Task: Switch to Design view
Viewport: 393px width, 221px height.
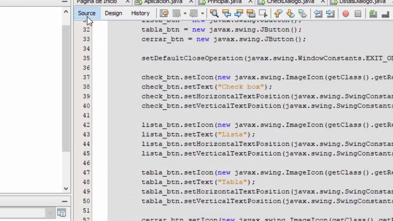Action: click(x=113, y=13)
